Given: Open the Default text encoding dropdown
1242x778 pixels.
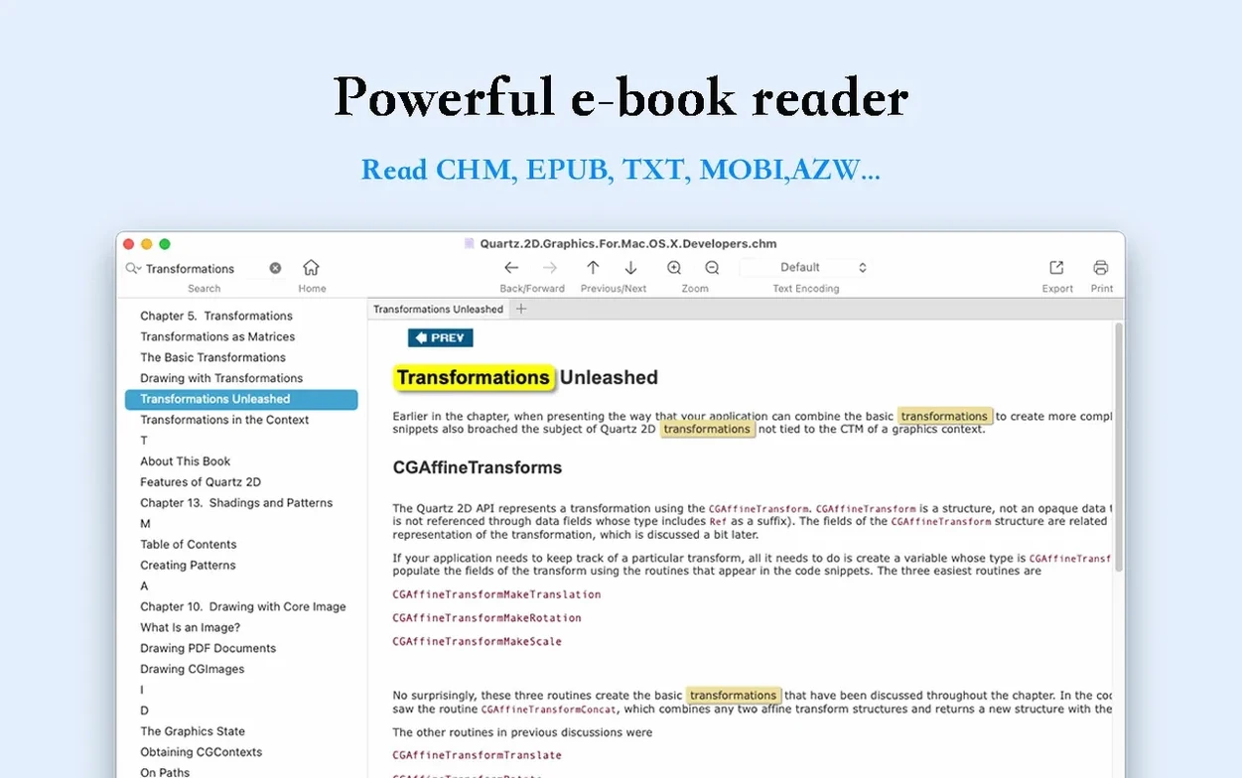Looking at the screenshot, I should [805, 268].
